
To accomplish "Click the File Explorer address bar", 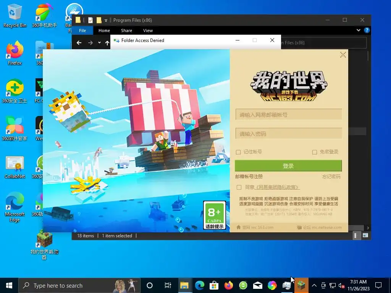I will coord(324,43).
